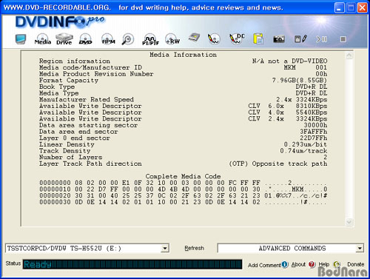Click the DVDINFO pro logo
This screenshot has width=370, height=279.
click(x=60, y=21)
